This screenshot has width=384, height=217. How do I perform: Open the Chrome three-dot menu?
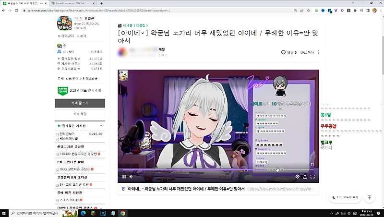click(x=381, y=11)
